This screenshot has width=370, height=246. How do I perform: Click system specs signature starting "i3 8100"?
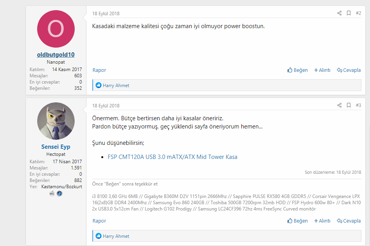click(x=226, y=203)
